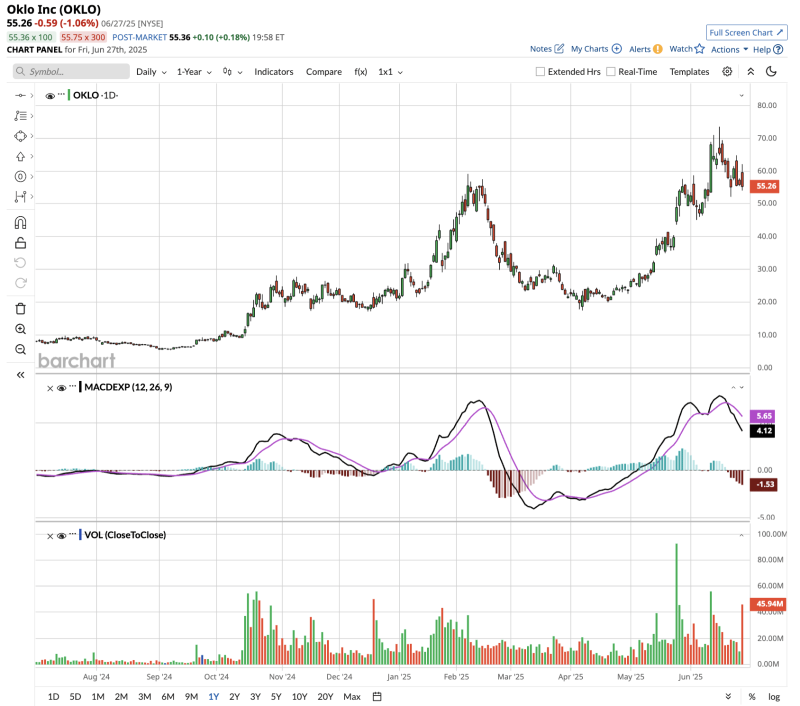
Task: Zoom out using the magnifier minus icon
Action: click(20, 349)
